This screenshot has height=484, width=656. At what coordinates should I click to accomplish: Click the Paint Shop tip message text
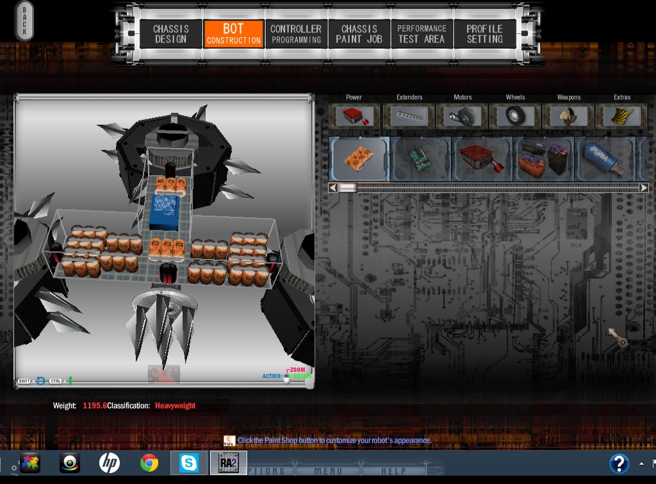[x=334, y=440]
